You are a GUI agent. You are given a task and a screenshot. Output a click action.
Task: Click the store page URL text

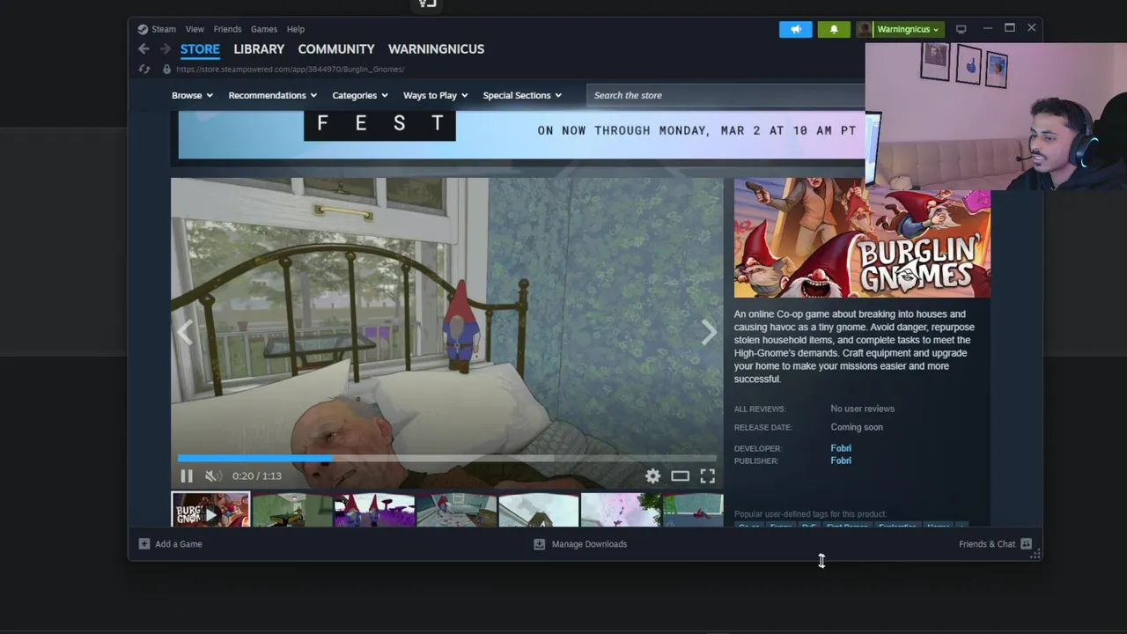[x=291, y=69]
